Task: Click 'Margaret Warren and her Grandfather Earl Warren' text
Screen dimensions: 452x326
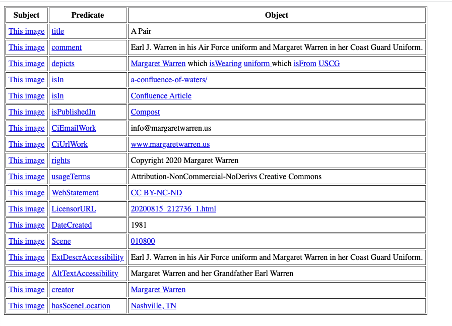Action: click(x=212, y=274)
